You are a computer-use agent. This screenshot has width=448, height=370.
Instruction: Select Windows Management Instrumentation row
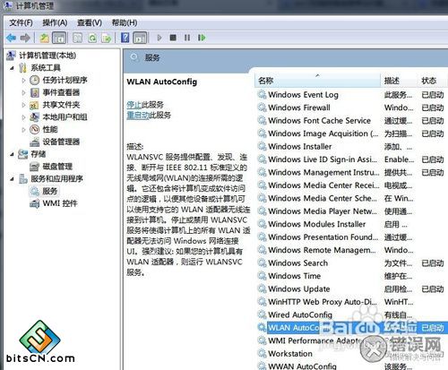[x=352, y=172]
